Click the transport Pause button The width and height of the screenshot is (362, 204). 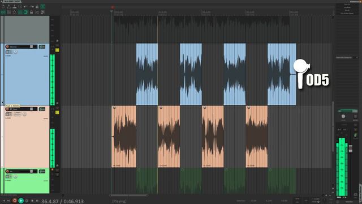point(37,201)
